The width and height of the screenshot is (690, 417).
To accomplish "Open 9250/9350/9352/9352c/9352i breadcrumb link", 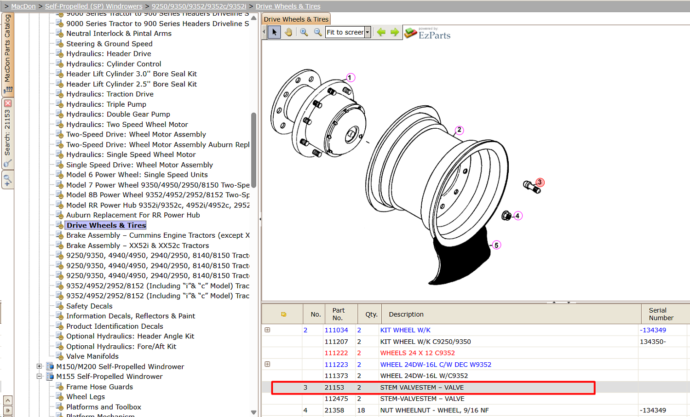I will [x=199, y=6].
